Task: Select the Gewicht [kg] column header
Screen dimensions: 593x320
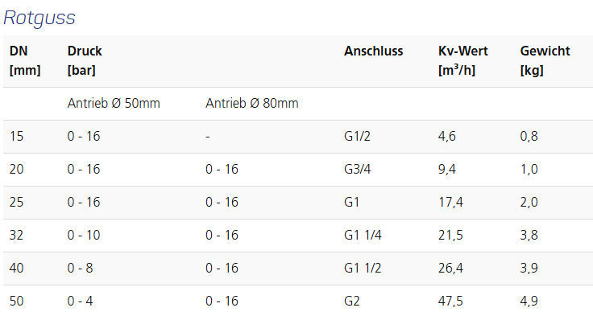Action: pyautogui.click(x=545, y=60)
